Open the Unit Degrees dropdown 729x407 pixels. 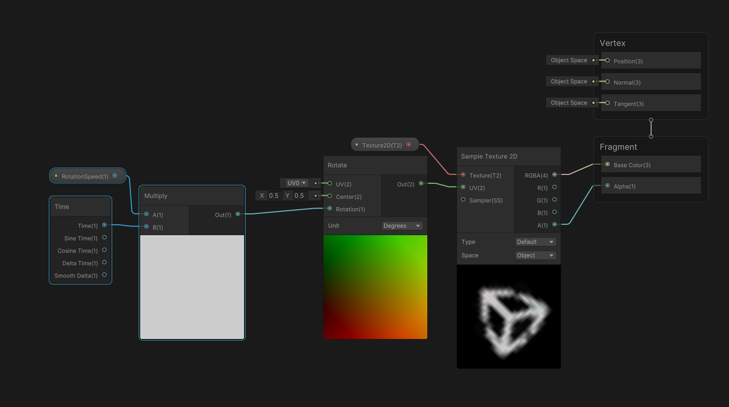coord(402,226)
